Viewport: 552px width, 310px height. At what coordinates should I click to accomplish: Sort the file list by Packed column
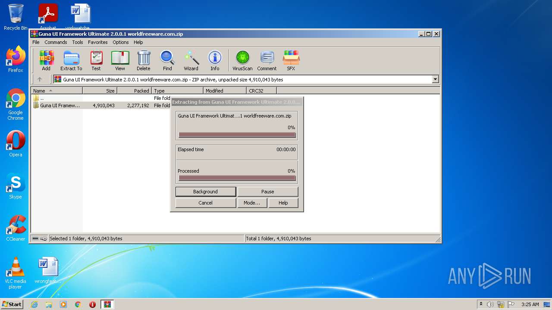pos(134,90)
